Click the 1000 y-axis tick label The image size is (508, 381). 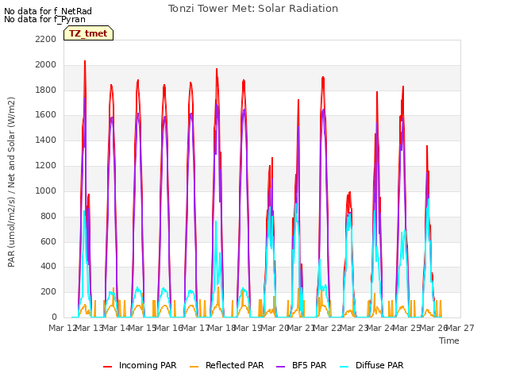(46, 190)
